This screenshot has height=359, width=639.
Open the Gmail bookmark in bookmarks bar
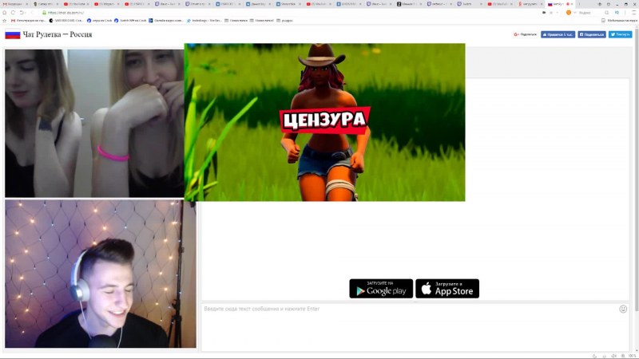(28, 21)
